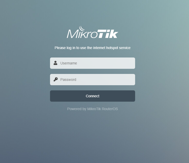
Task: Click the thin 'Mikro' part of the logo
Action: click(x=82, y=34)
